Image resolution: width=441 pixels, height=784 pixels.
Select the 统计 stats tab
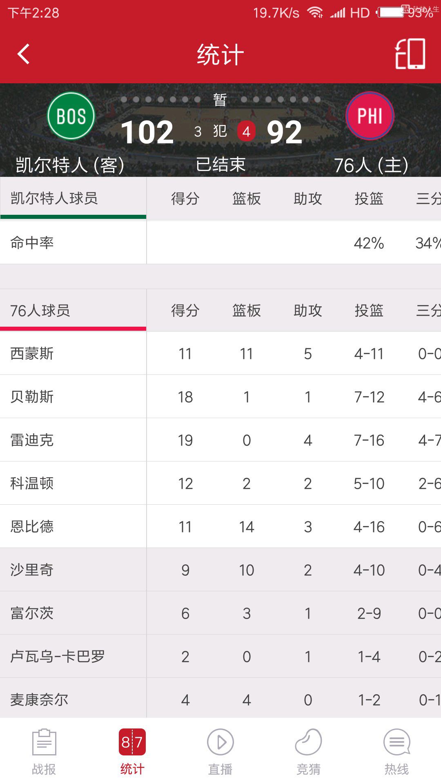(x=132, y=751)
